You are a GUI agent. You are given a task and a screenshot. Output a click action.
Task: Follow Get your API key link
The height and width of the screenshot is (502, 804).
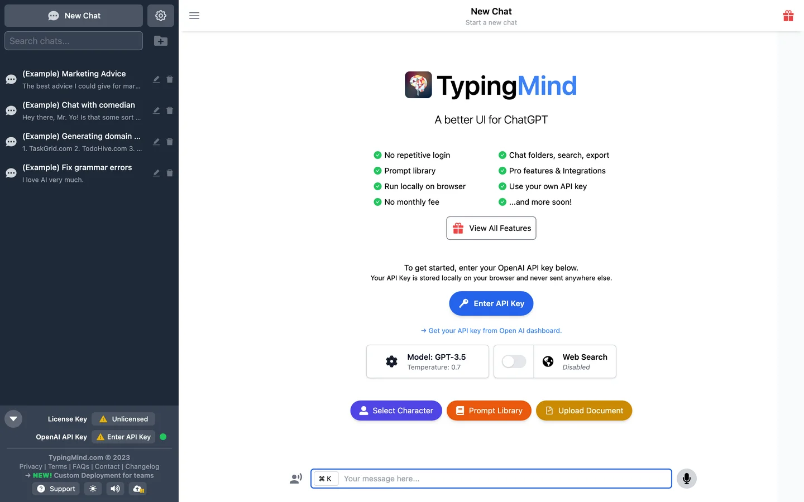point(491,331)
